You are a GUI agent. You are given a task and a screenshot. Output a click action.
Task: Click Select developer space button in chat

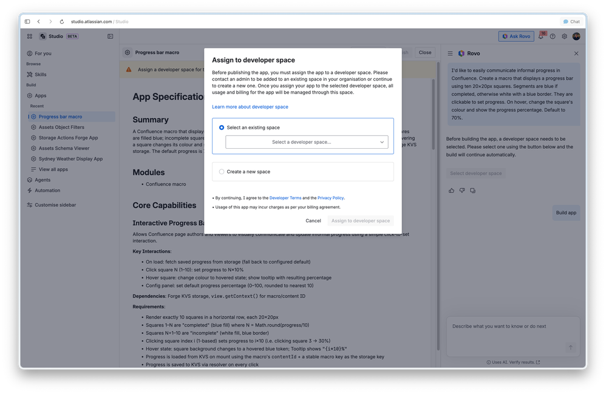476,174
